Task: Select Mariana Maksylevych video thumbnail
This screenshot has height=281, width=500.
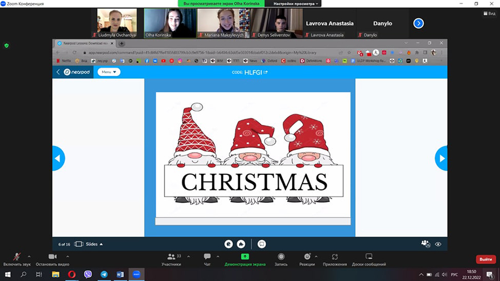Action: 223,23
